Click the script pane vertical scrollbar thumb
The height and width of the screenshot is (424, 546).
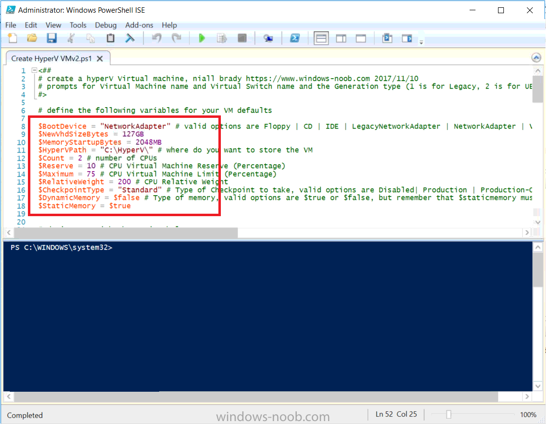537,89
